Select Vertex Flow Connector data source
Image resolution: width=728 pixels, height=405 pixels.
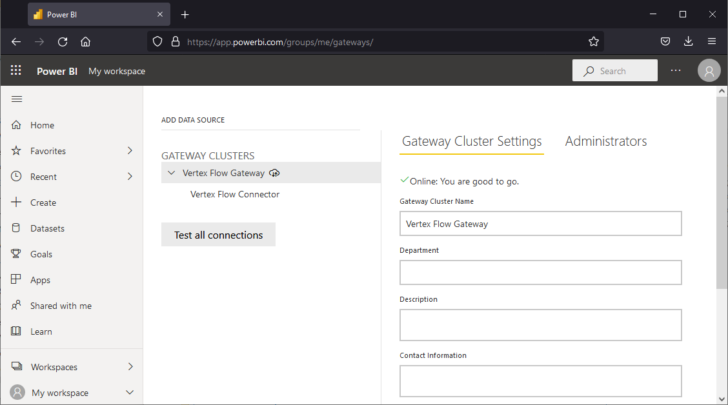click(235, 194)
